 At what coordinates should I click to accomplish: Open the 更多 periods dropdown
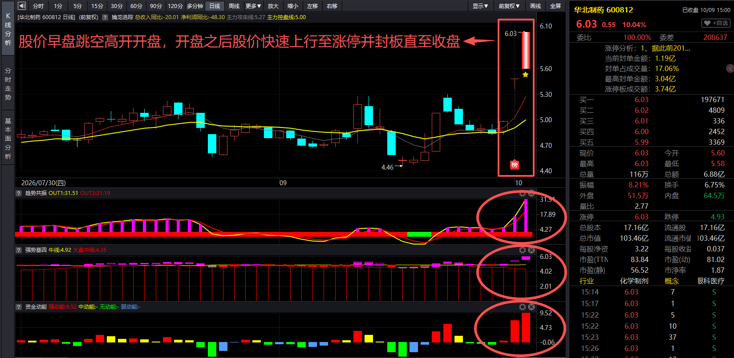point(253,6)
